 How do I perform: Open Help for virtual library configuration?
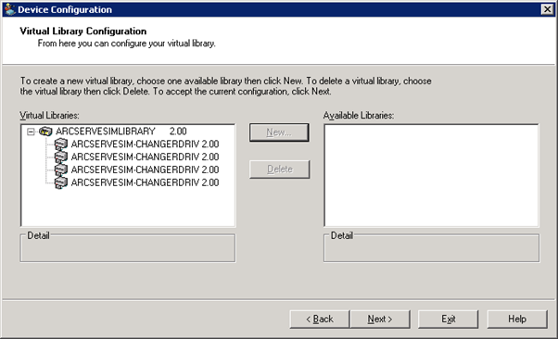[517, 319]
